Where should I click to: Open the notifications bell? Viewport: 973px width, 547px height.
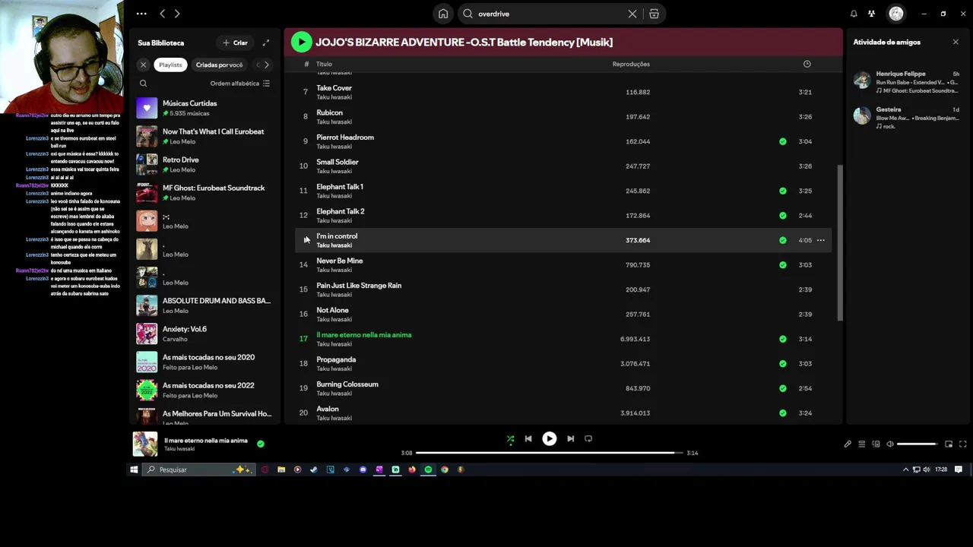[854, 14]
